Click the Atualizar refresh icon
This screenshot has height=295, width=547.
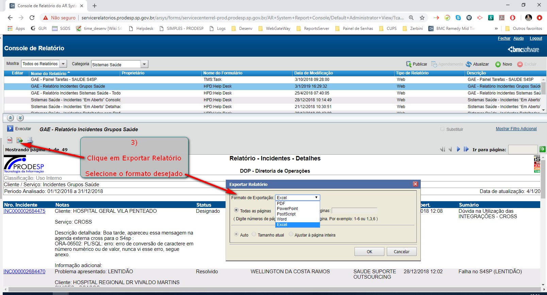(x=469, y=64)
